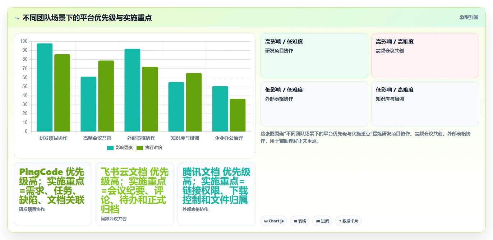Screen dimensions: 493x240
Task: Select the 低影响 / 低难度 quadrant card
Action: click(314, 104)
